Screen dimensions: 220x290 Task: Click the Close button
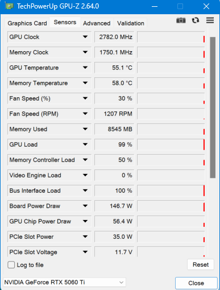point(196,283)
